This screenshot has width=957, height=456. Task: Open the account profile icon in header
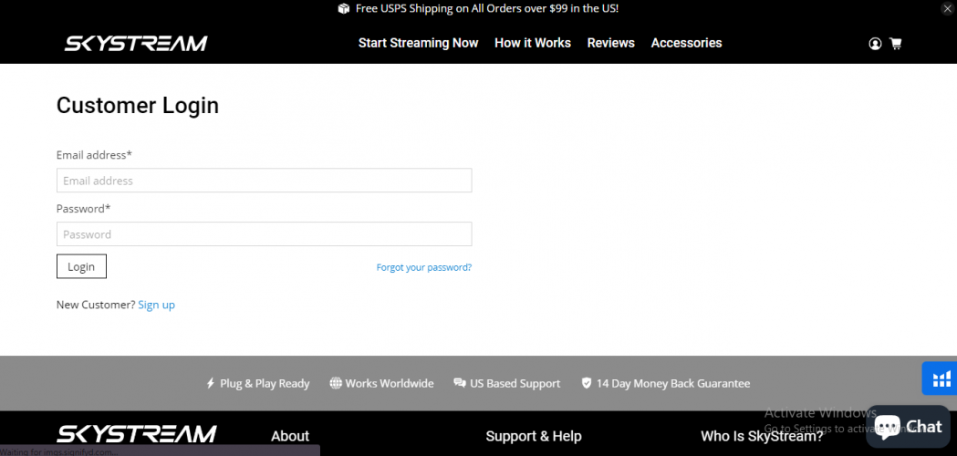[875, 44]
